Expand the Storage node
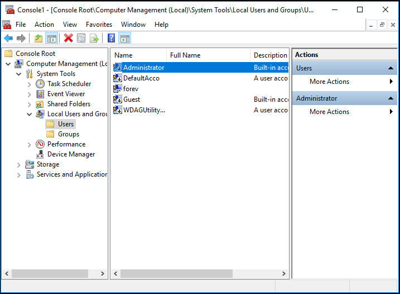The width and height of the screenshot is (400, 294). coord(18,165)
